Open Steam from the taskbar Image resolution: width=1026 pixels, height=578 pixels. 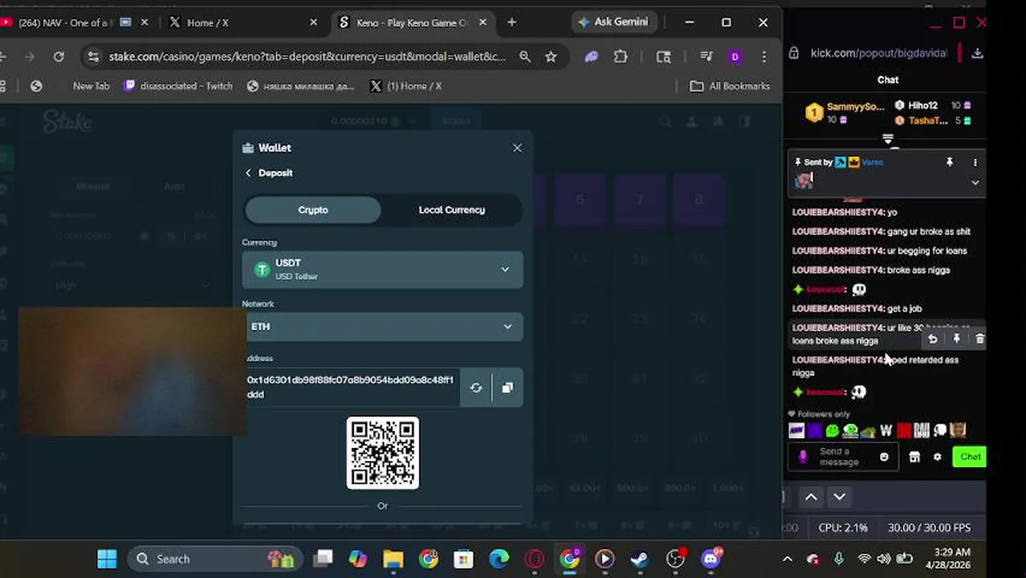coord(640,559)
